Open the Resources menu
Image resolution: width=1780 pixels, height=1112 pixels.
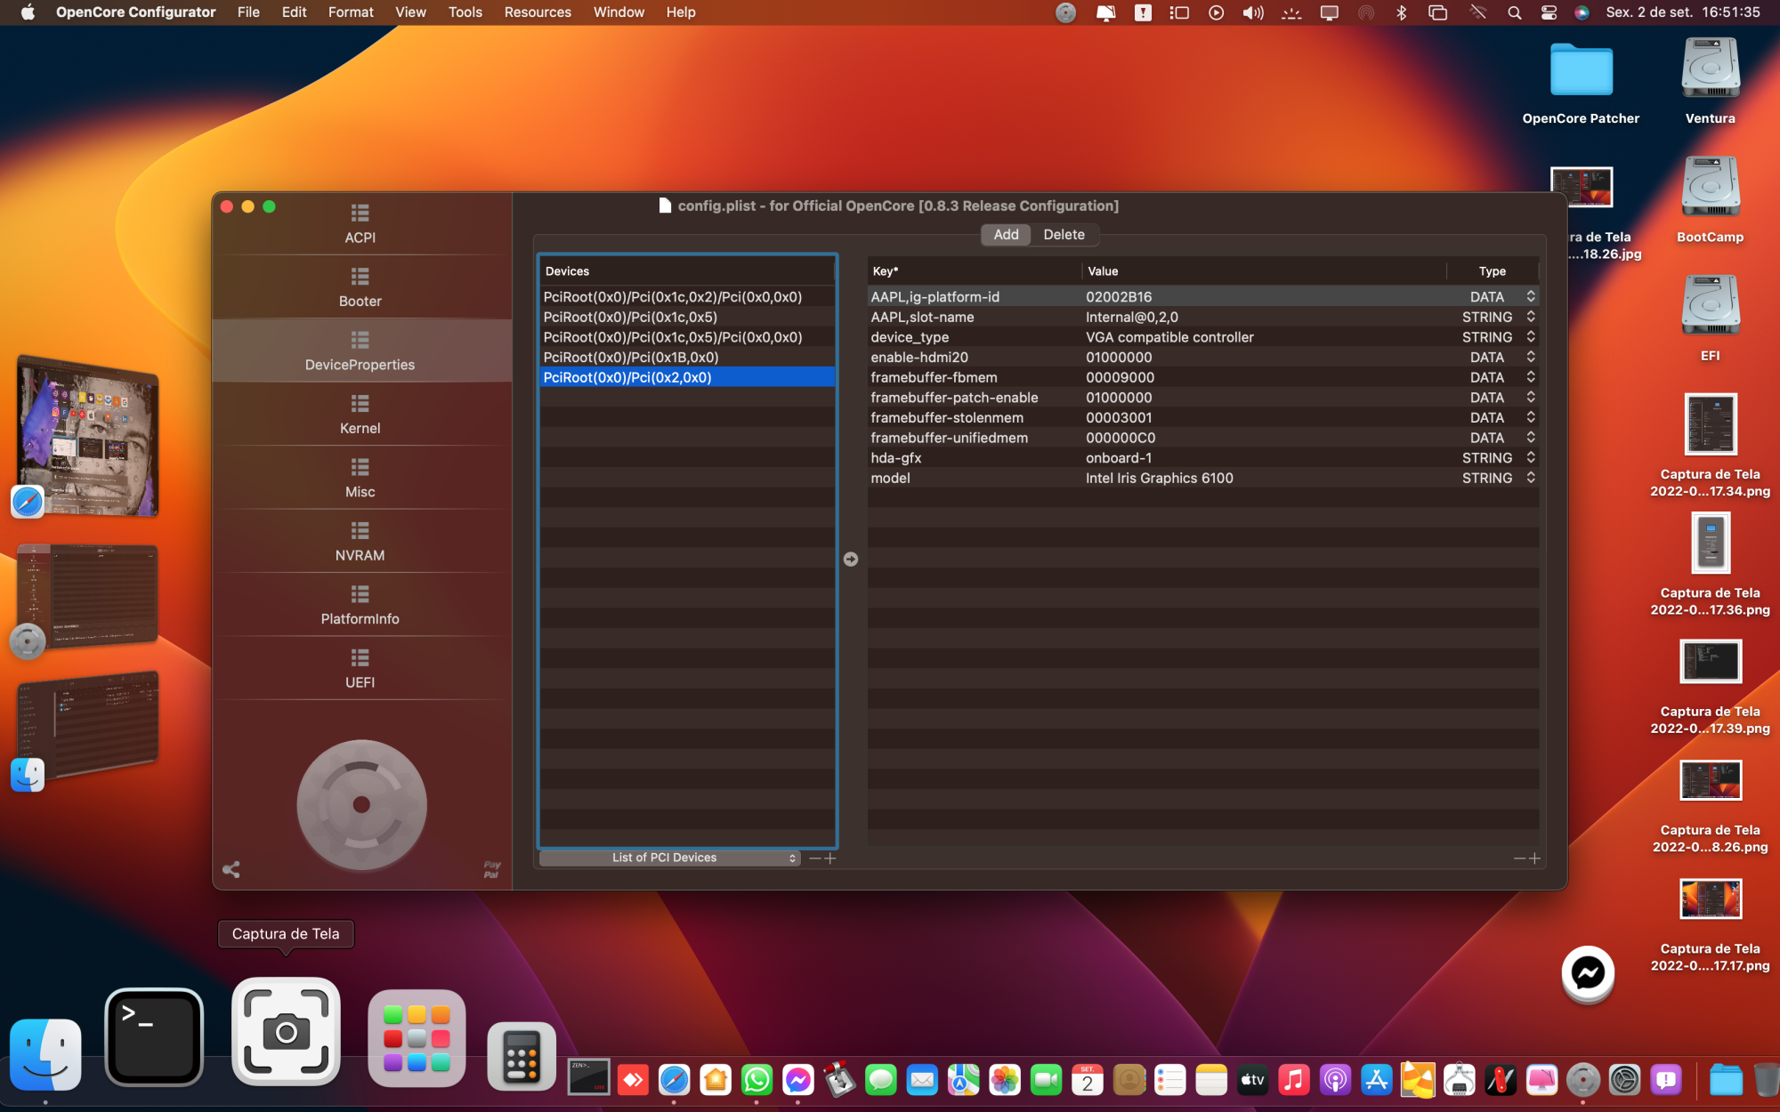coord(538,12)
